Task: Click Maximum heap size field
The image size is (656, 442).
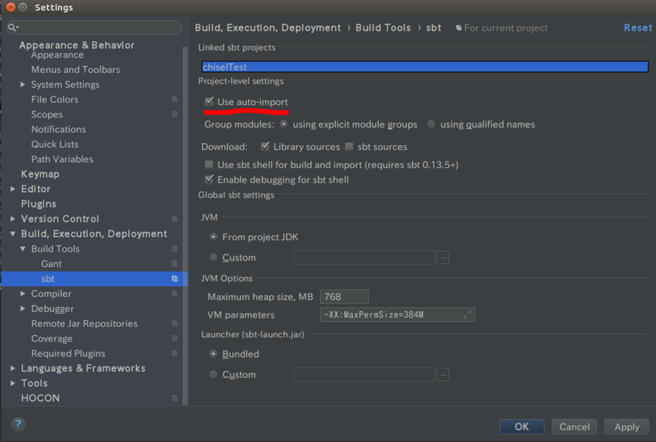Action: pos(344,297)
